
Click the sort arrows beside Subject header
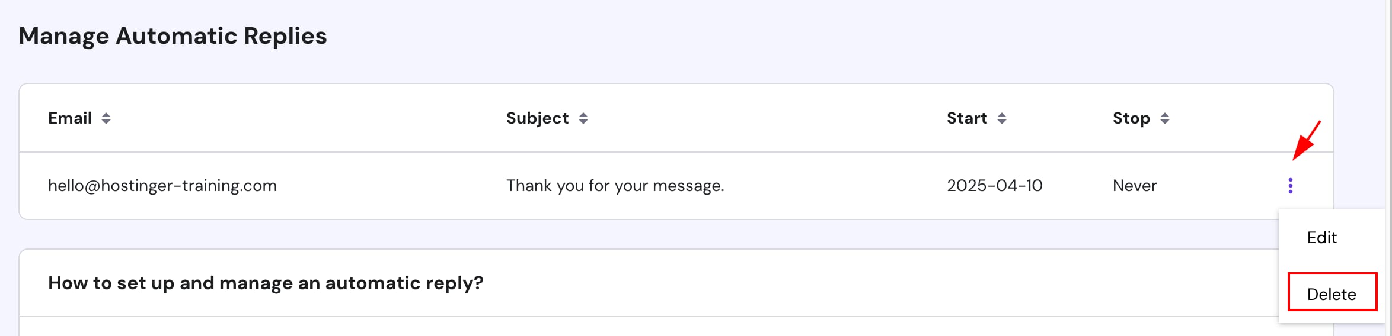pos(583,118)
